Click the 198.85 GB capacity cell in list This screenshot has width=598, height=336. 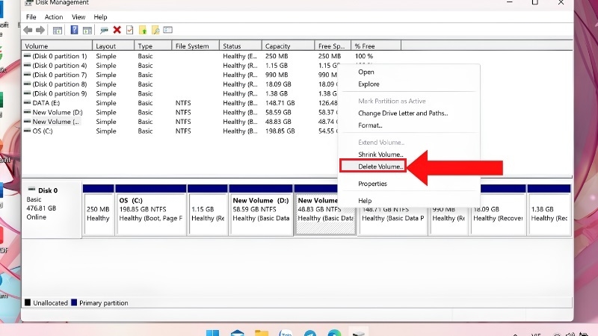[x=280, y=131]
